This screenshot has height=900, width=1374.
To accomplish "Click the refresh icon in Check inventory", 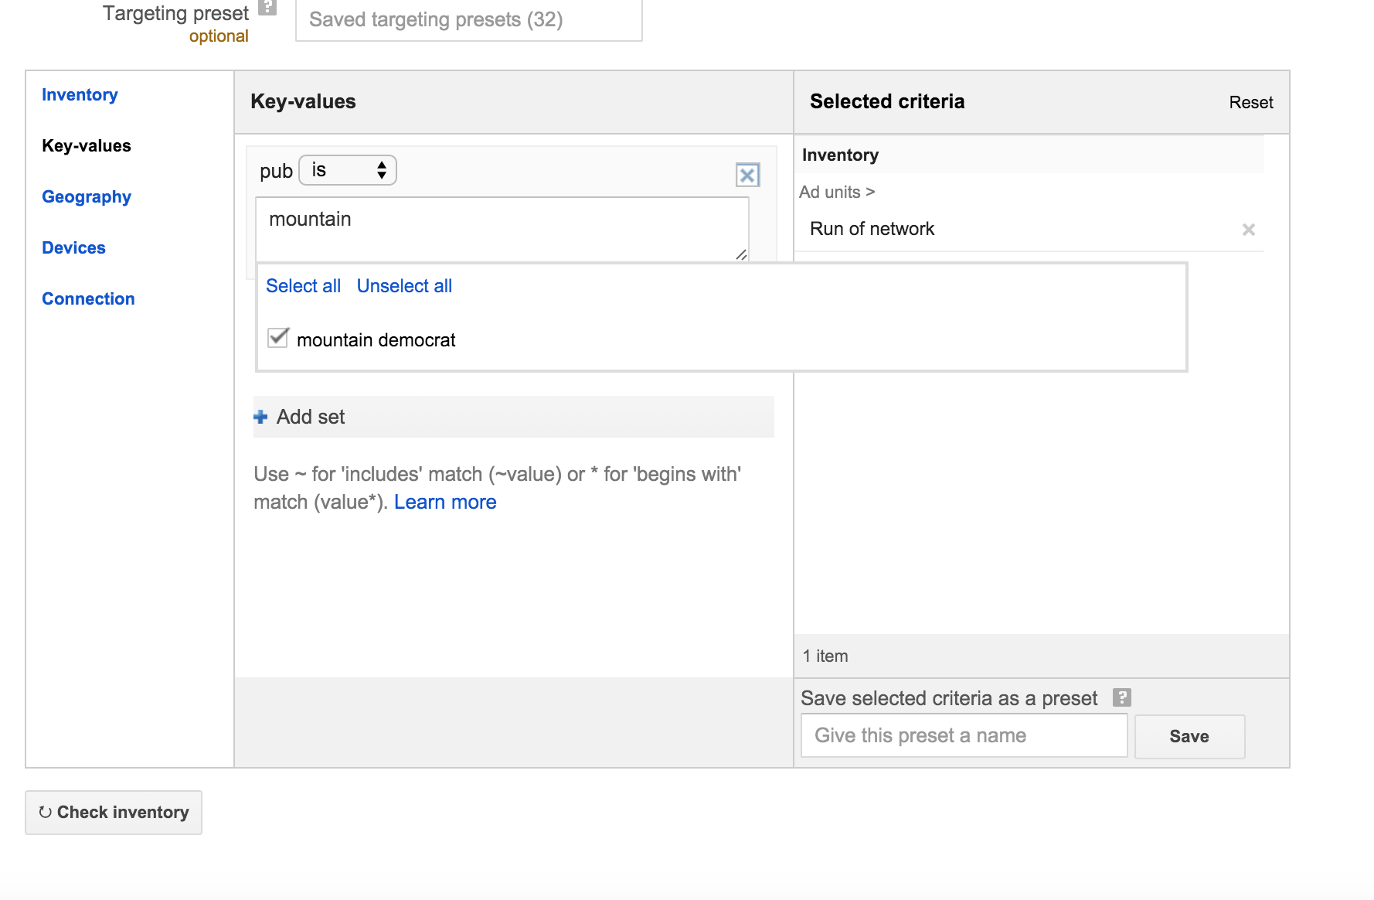I will coord(46,812).
